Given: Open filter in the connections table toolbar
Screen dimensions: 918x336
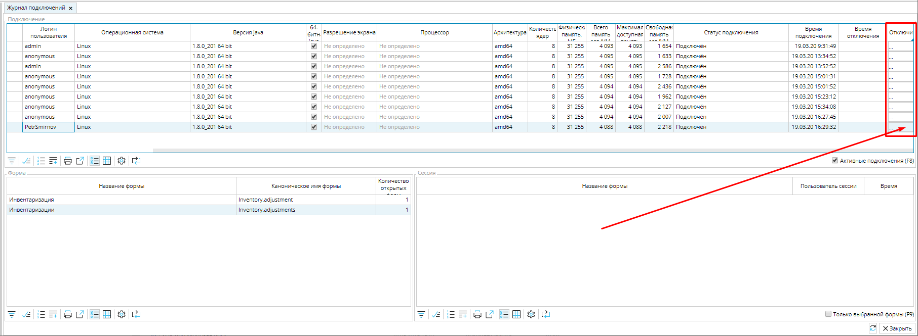Looking at the screenshot, I should click(12, 161).
